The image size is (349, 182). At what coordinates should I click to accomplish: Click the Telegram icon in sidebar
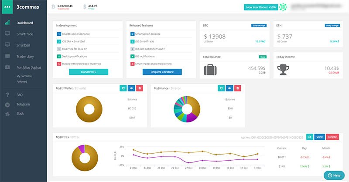click(x=7, y=105)
